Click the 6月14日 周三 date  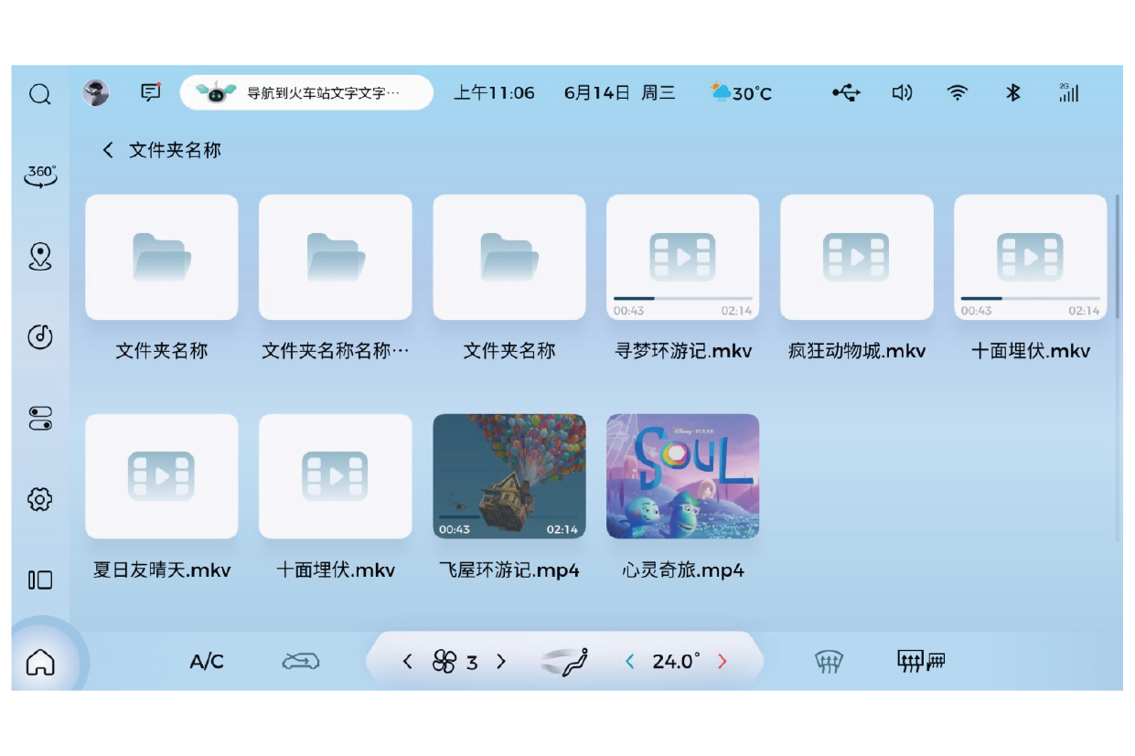pos(620,92)
